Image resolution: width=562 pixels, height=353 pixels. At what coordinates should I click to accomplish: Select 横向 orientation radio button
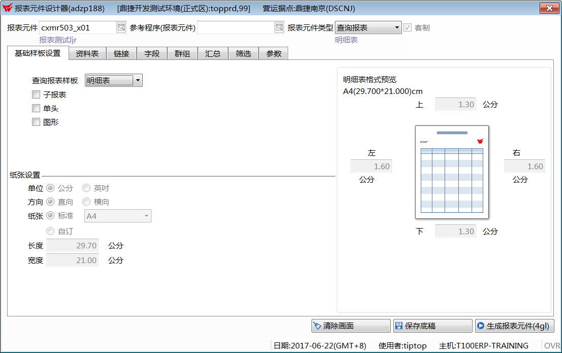86,202
